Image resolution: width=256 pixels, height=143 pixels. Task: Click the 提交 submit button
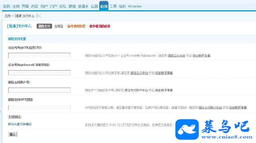(13, 134)
